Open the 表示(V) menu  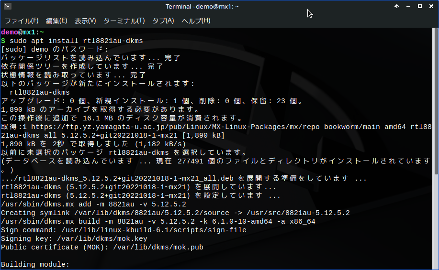[x=85, y=21]
